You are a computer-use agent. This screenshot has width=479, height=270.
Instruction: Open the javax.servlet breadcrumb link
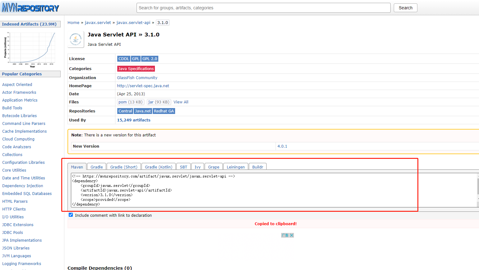pyautogui.click(x=98, y=22)
